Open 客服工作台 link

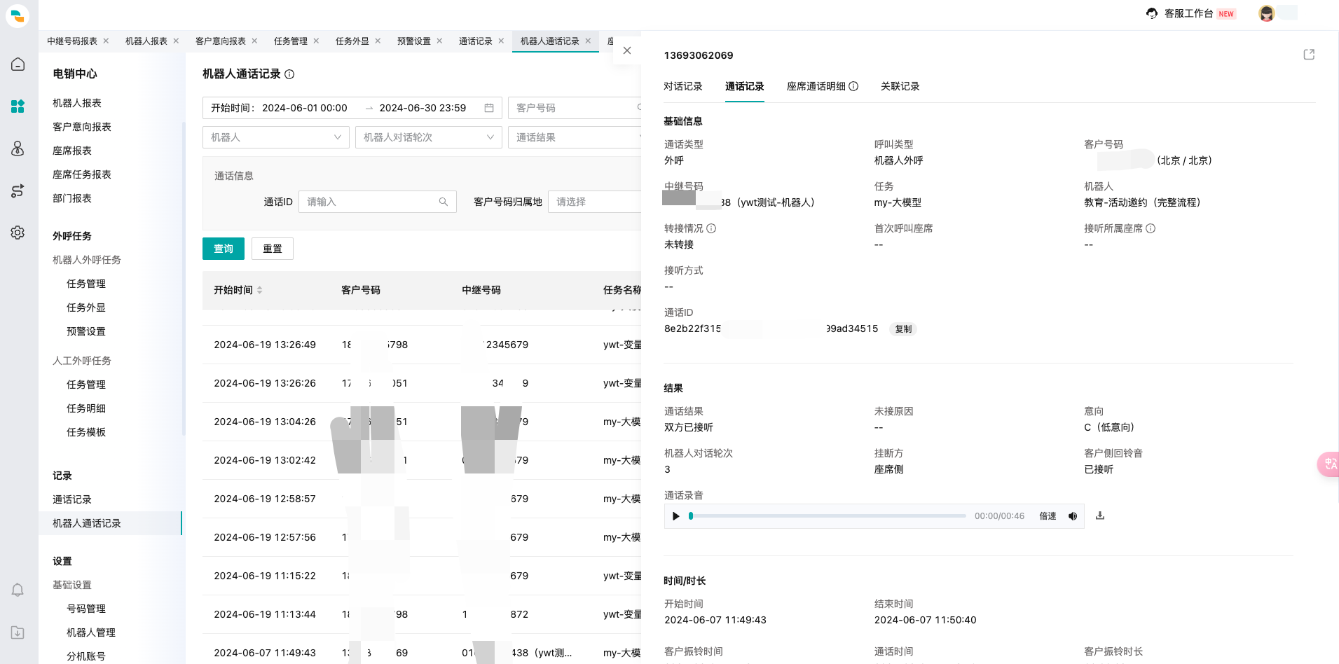click(x=1189, y=13)
